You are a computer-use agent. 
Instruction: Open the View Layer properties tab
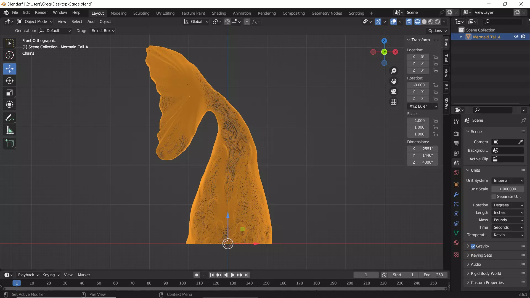pos(456,153)
